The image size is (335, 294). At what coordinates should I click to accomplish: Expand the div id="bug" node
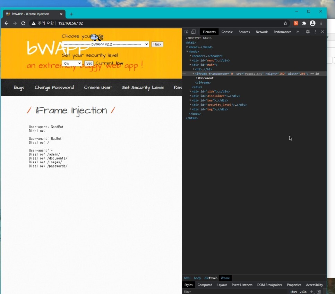pyautogui.click(x=190, y=109)
